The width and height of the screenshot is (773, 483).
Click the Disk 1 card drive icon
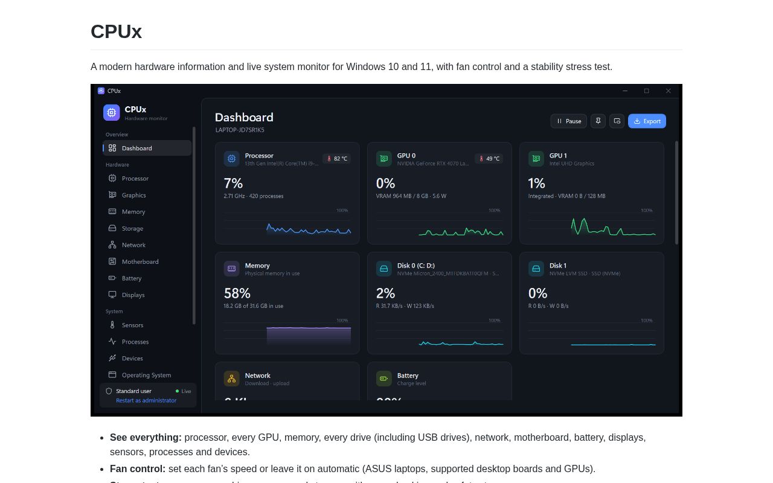(536, 269)
